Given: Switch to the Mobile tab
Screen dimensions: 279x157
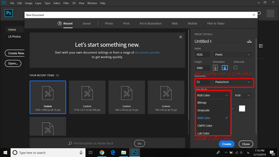Looking at the screenshot, I should (193, 24).
